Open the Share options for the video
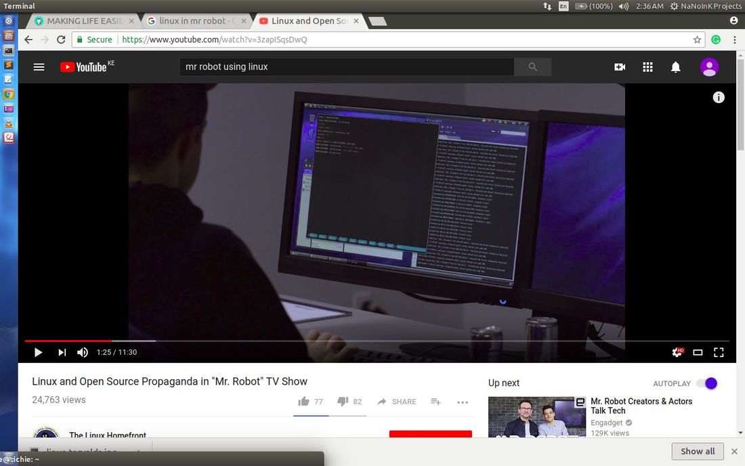This screenshot has height=466, width=745. (x=396, y=401)
